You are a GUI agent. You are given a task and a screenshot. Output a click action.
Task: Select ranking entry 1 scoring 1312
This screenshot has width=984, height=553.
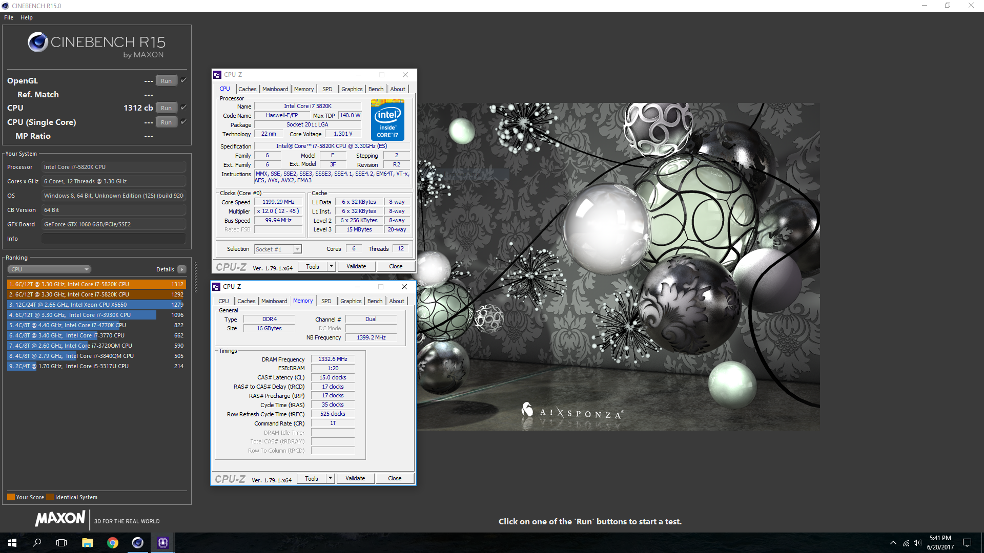tap(96, 284)
